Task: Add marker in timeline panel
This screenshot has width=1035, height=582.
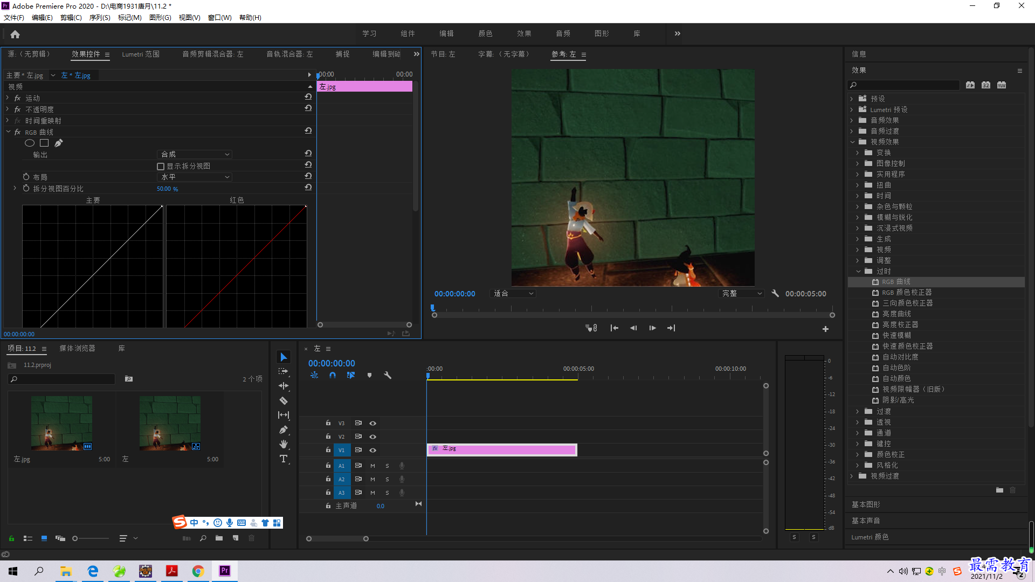Action: [369, 375]
